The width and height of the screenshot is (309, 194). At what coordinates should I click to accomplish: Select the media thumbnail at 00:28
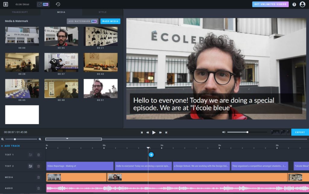(22, 62)
